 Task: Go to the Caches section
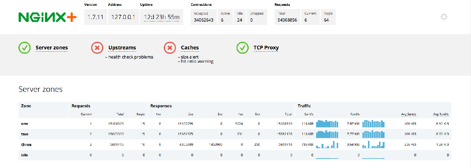(190, 48)
